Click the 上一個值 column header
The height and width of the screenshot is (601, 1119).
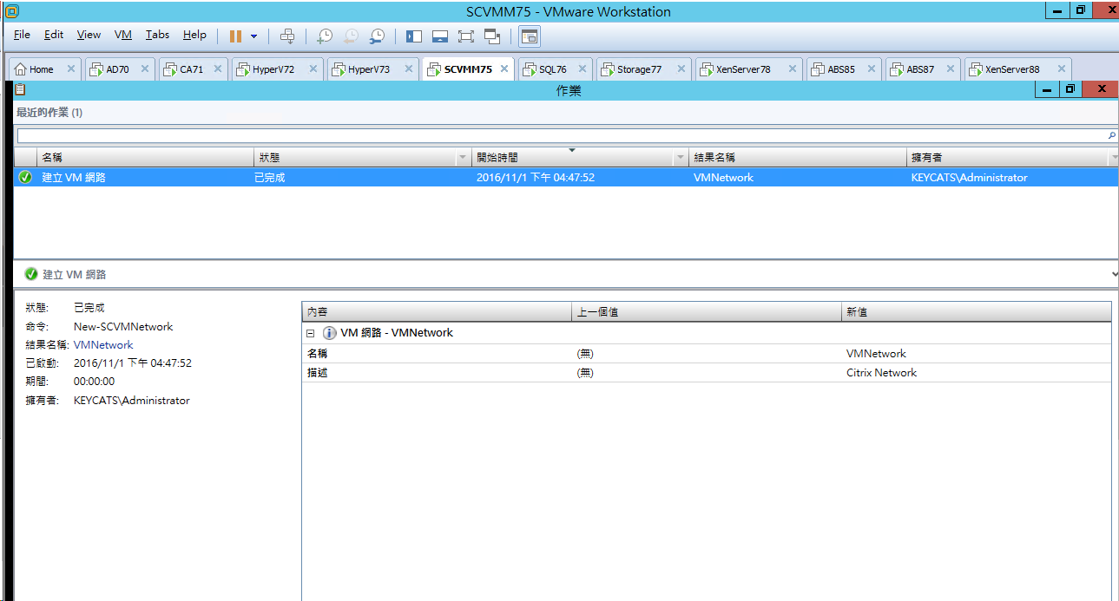click(x=707, y=311)
